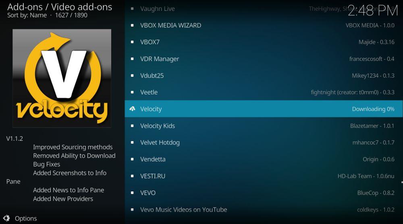Screen dimensions: 403x224
Task: Click the bullet icon beside VDR Manager
Action: 132,59
